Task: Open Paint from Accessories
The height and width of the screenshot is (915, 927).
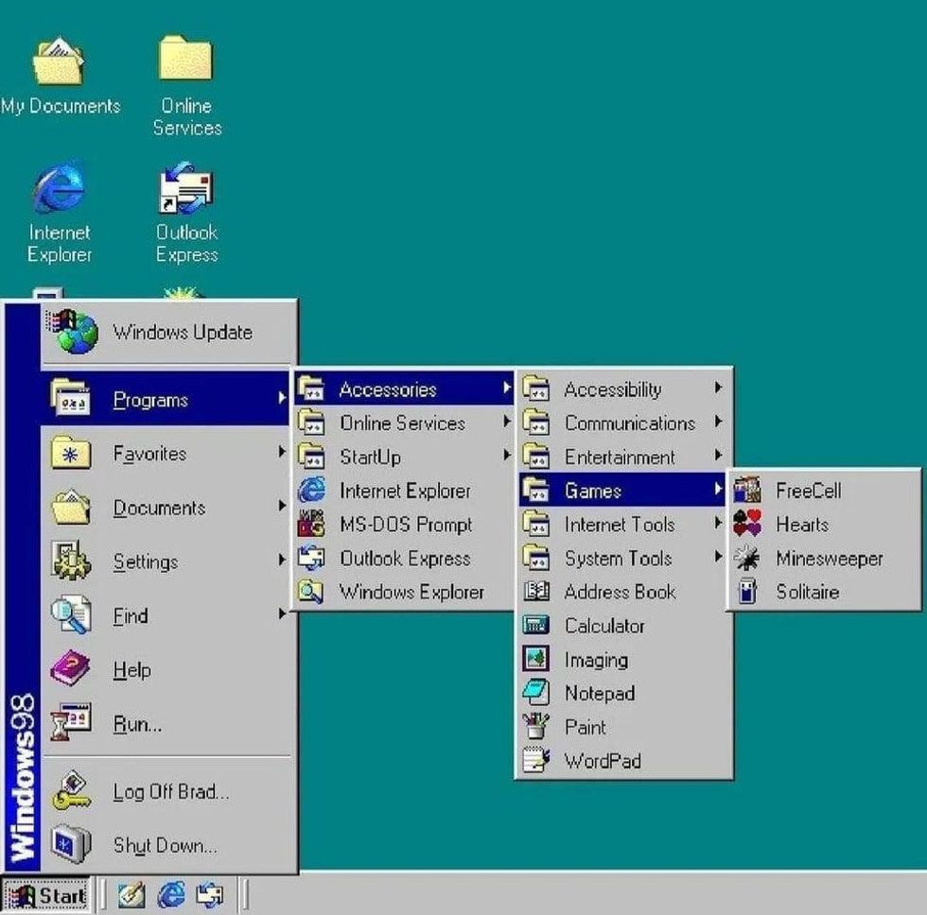Action: (585, 727)
